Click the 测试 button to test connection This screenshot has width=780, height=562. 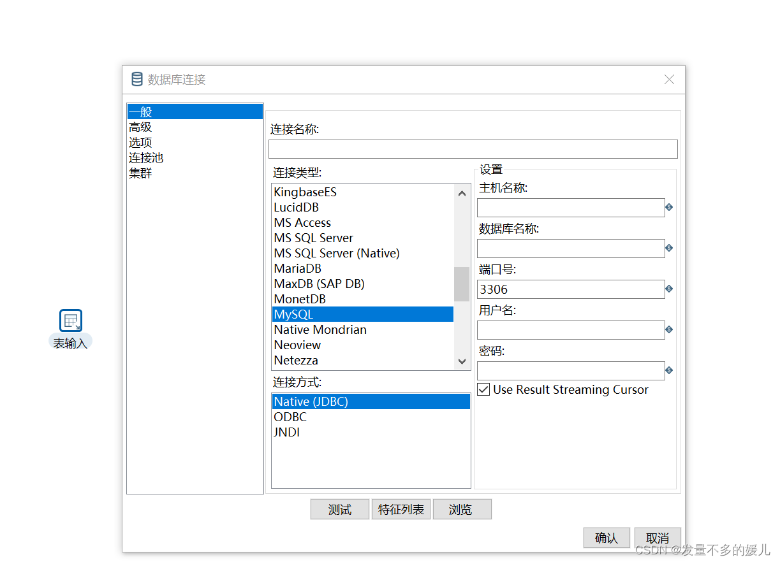click(x=339, y=509)
